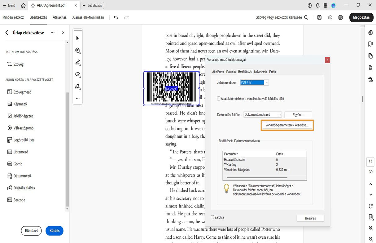Click the Küldés button

point(55,231)
